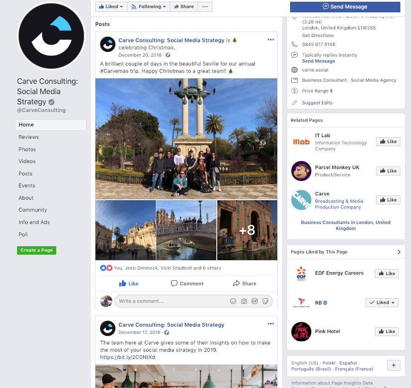Open Info and Ads in sidebar
Image resolution: width=411 pixels, height=388 pixels.
34,222
